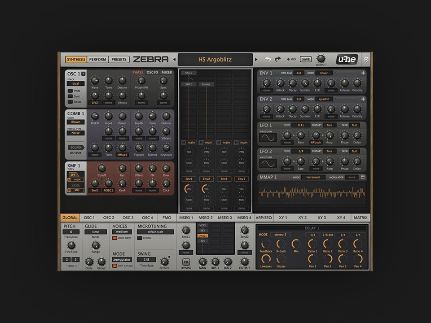The width and height of the screenshot is (431, 323).
Task: Click the Comb1 module in the grid
Action: (x=206, y=84)
